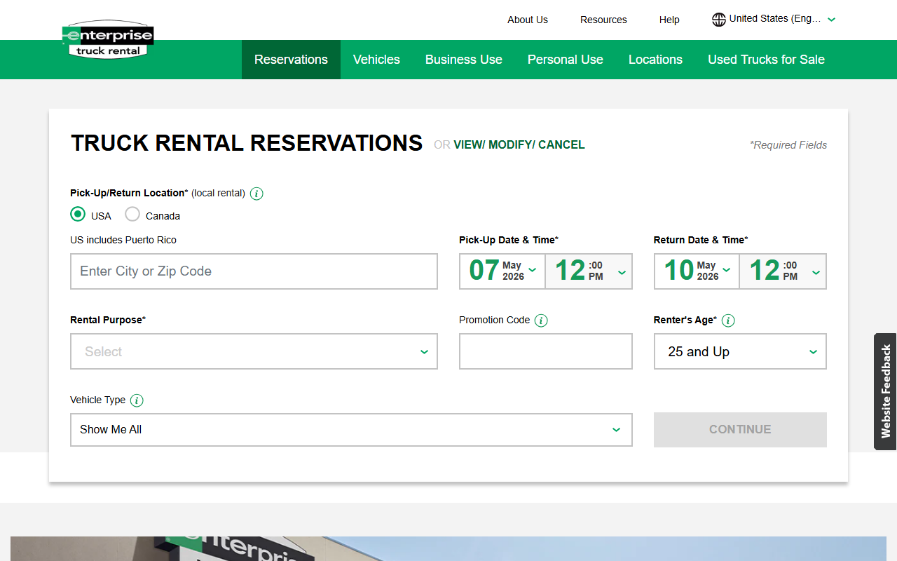This screenshot has width=897, height=561.
Task: Open the pick-up date picker showing 07 May
Action: click(x=502, y=271)
